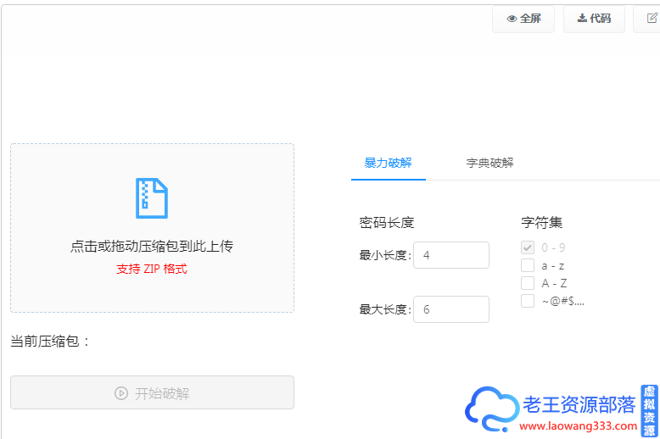
Task: Click the edit pencil icon at top right
Action: (x=652, y=19)
